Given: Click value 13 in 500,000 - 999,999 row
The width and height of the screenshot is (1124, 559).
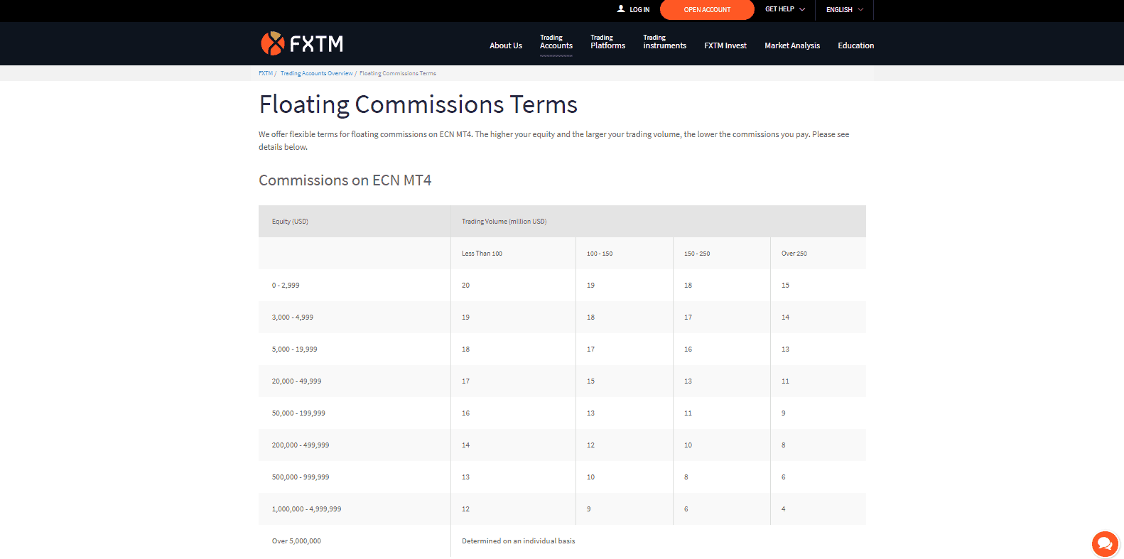Looking at the screenshot, I should (x=465, y=477).
